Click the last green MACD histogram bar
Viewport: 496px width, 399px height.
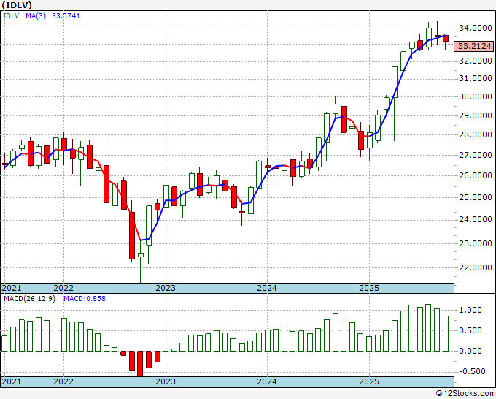click(x=446, y=333)
